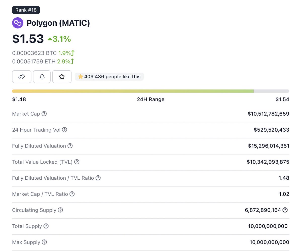Click the 1.48 ratio value
The image size is (302, 251).
284,178
